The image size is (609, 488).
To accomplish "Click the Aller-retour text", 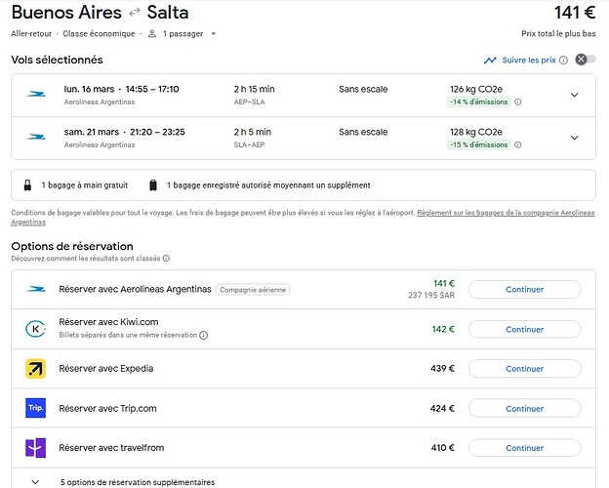I will click(31, 34).
